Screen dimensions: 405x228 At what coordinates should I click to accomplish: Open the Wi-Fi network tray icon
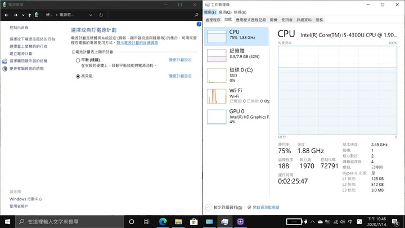coord(335,222)
